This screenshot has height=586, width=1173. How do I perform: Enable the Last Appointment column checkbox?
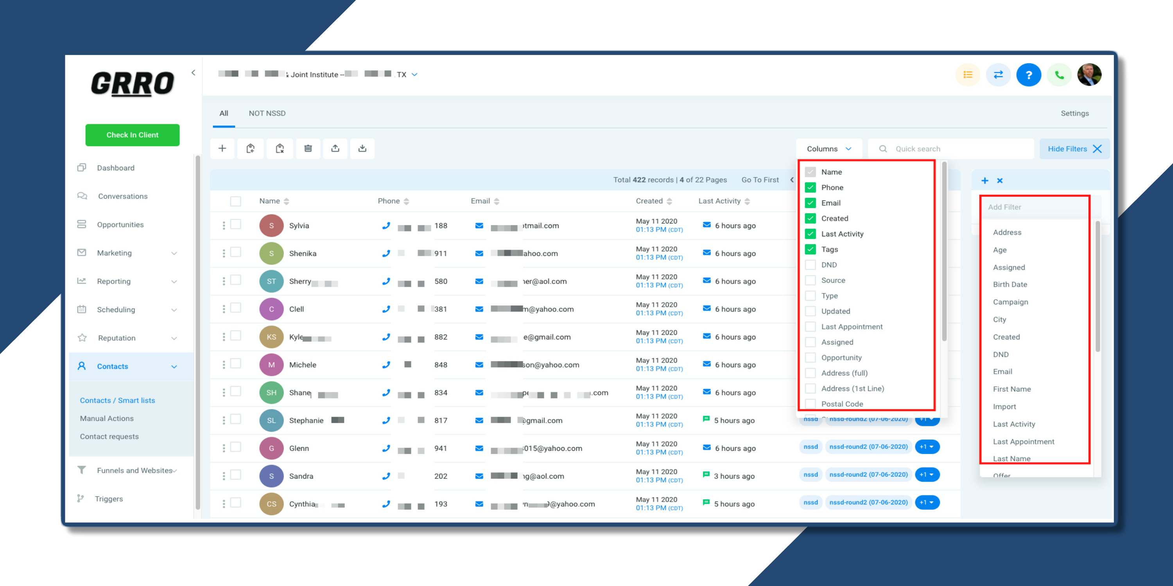coord(810,327)
